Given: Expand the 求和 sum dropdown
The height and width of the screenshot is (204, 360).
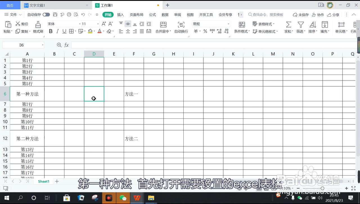Looking at the screenshot, I should [x=292, y=32].
